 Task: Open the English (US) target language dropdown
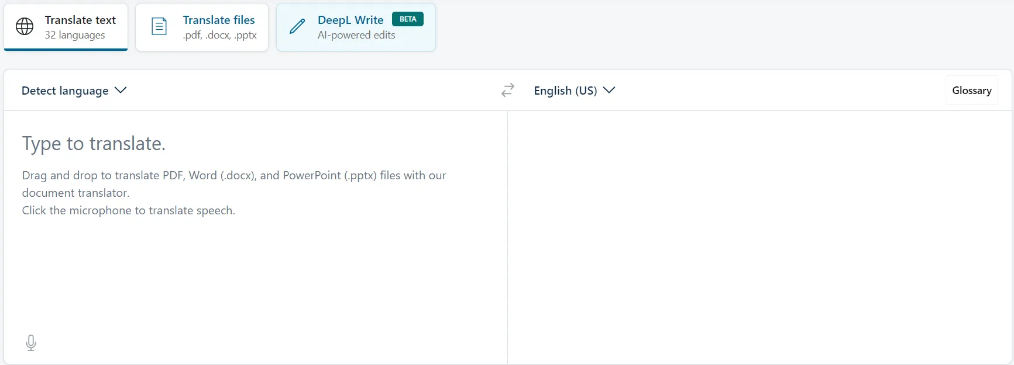575,91
